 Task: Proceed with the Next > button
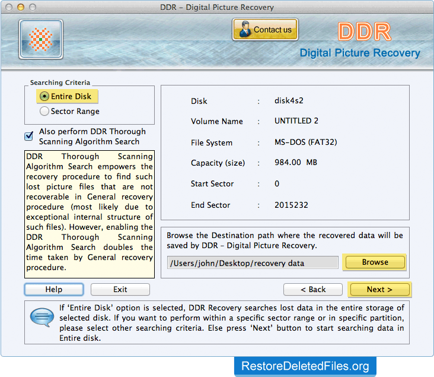pos(379,289)
